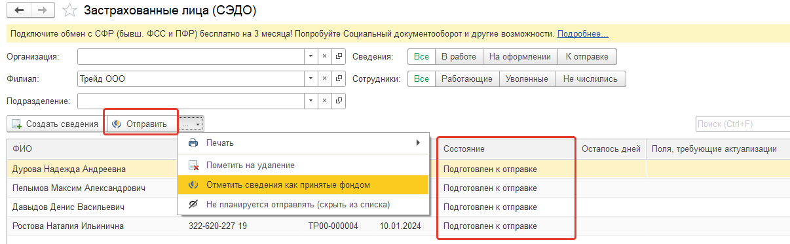The height and width of the screenshot is (244, 790).
Task: Open the Филиал Трейд ООО record
Action: click(339, 79)
